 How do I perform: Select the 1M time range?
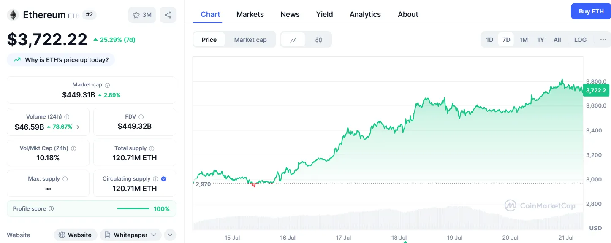[x=524, y=40]
